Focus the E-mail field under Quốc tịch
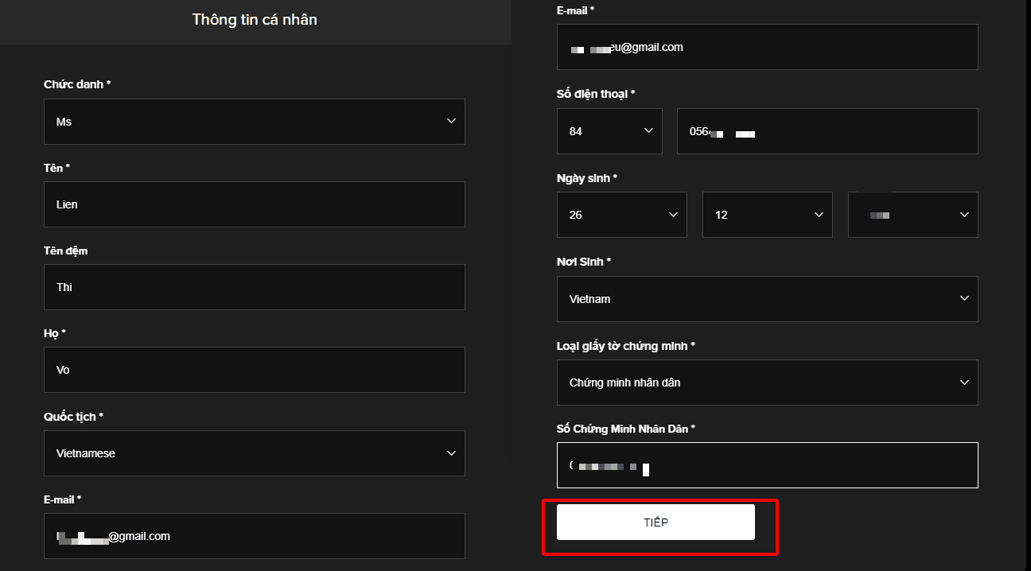1031x571 pixels. pos(255,536)
